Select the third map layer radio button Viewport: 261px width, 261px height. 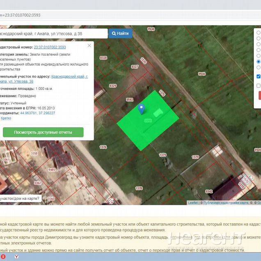[x=258, y=44]
